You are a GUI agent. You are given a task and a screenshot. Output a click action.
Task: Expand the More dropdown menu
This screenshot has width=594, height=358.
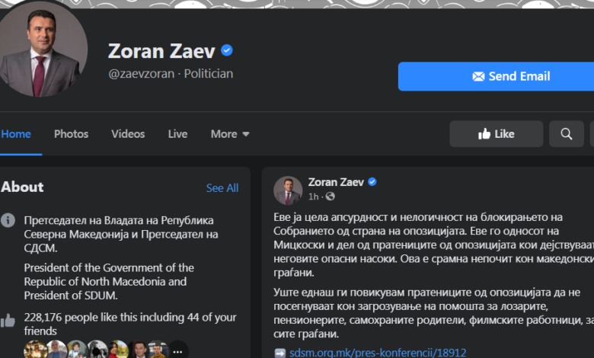click(x=230, y=134)
